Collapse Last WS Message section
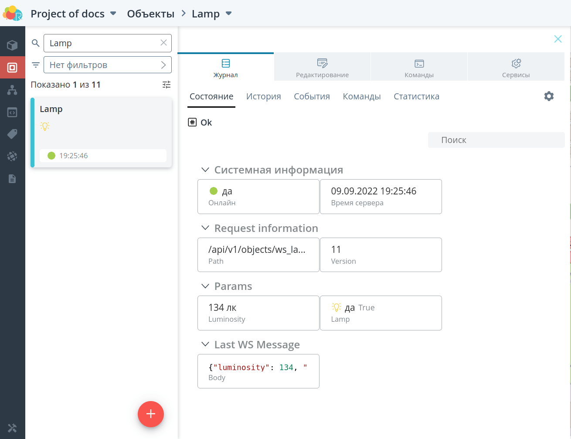Image resolution: width=571 pixels, height=439 pixels. point(205,344)
